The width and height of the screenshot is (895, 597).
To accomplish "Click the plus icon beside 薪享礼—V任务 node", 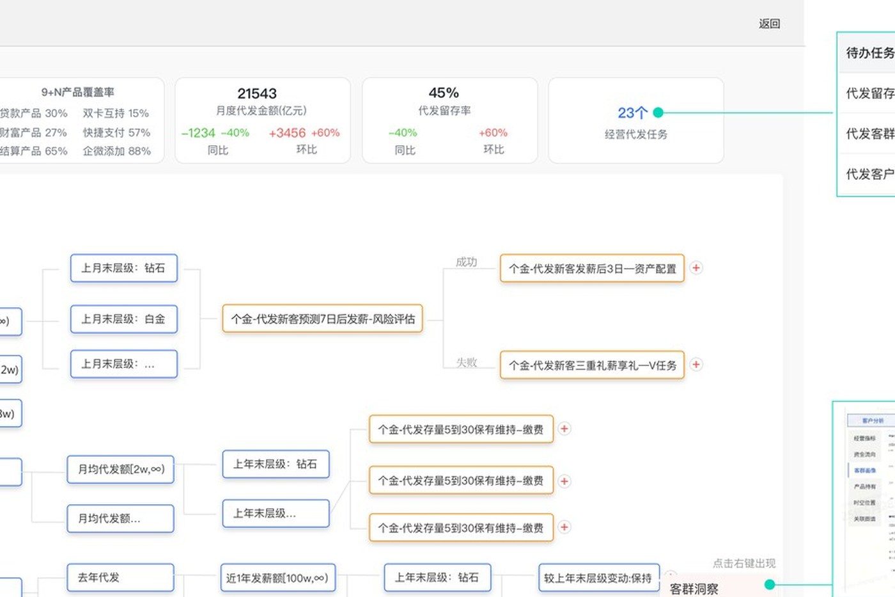I will (696, 364).
